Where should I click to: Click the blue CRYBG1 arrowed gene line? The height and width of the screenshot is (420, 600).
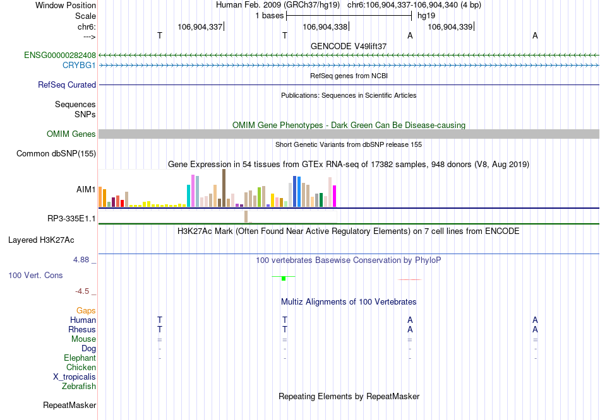coord(349,66)
